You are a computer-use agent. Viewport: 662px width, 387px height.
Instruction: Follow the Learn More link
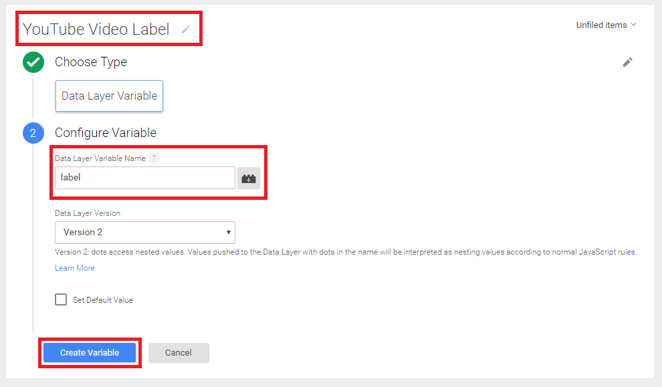pyautogui.click(x=75, y=268)
